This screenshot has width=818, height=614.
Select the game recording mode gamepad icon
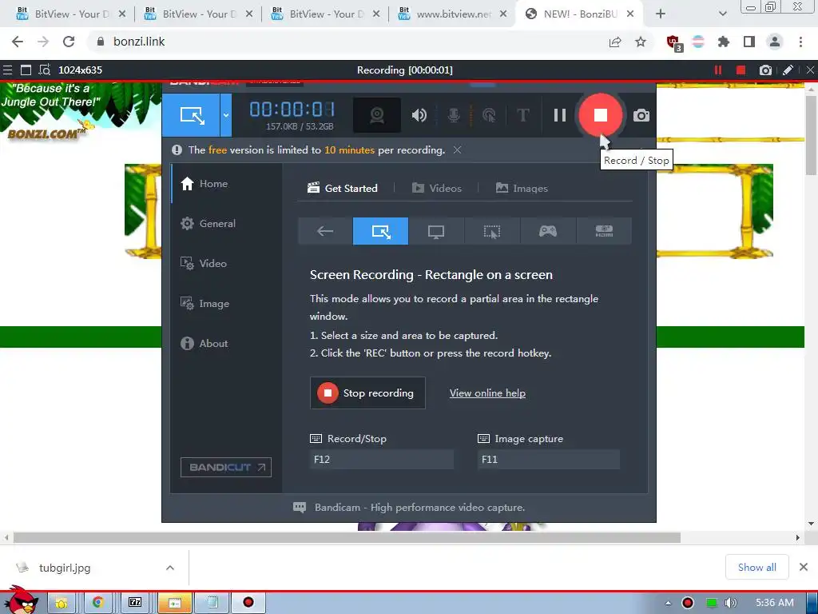click(x=548, y=231)
